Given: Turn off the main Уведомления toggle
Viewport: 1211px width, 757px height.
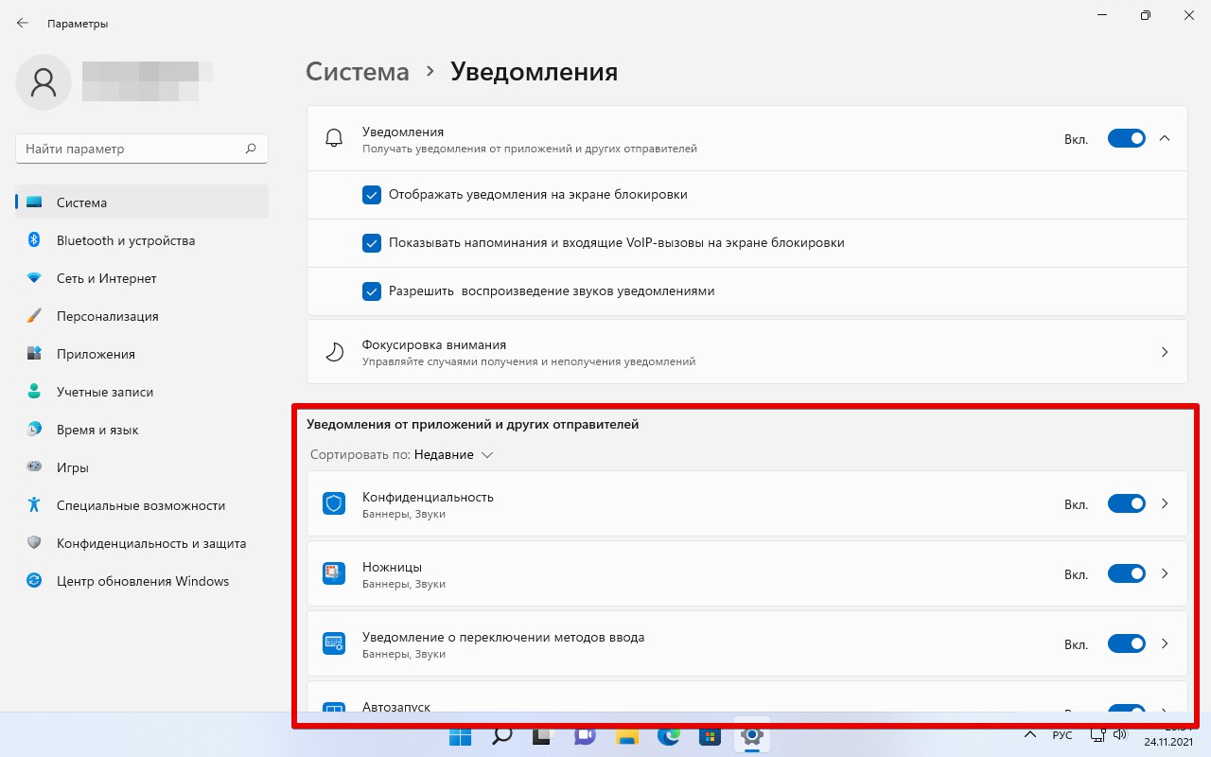Looking at the screenshot, I should click(x=1127, y=138).
